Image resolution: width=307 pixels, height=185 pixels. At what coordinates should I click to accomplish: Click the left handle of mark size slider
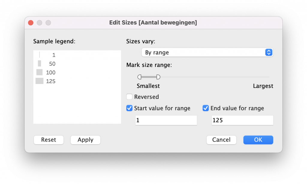coord(139,77)
